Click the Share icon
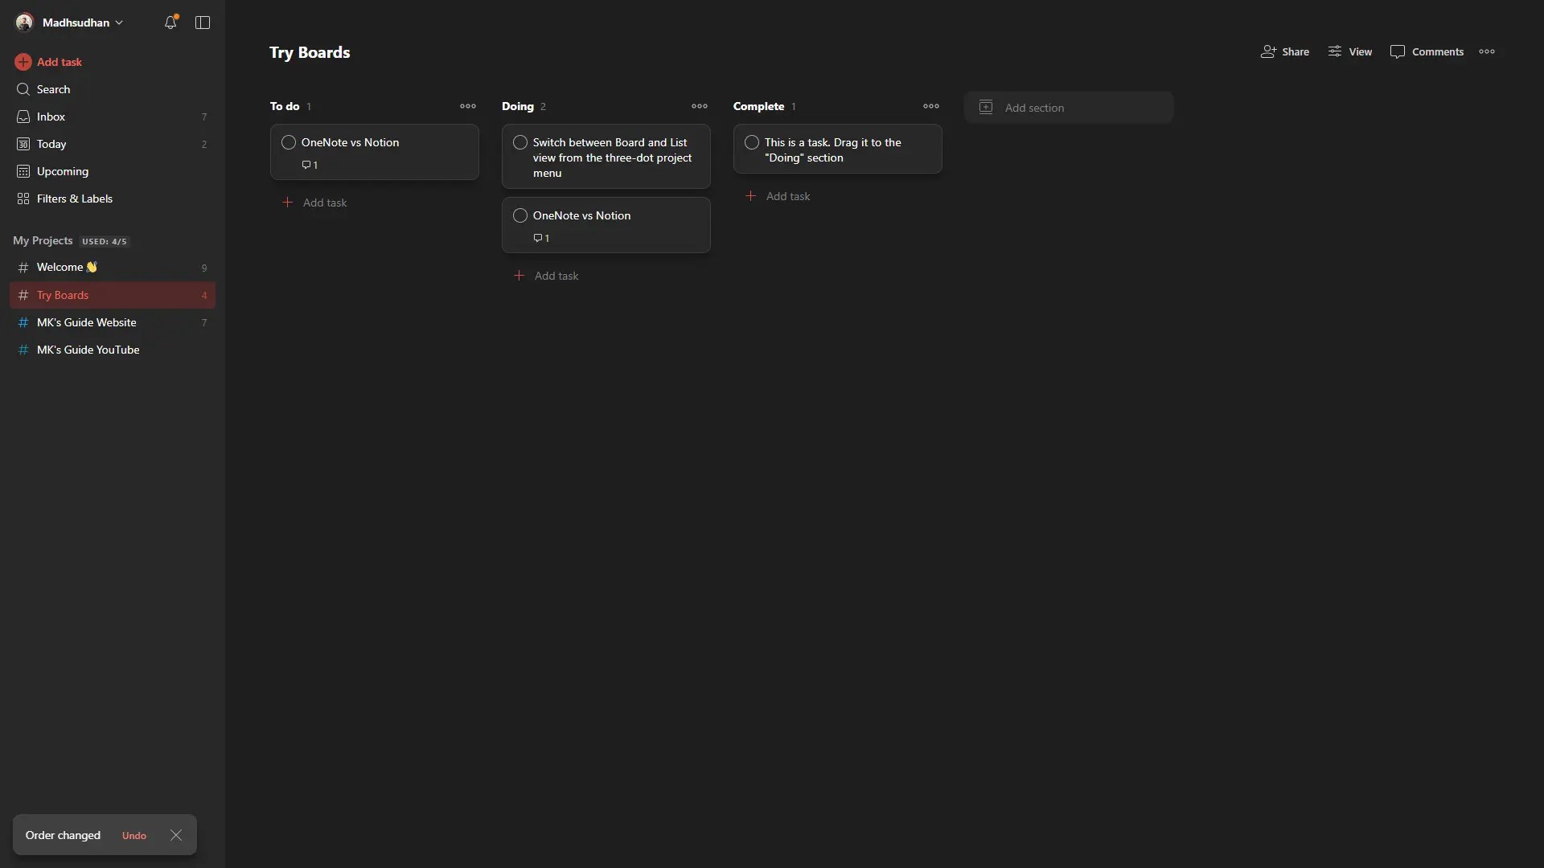 point(1269,51)
